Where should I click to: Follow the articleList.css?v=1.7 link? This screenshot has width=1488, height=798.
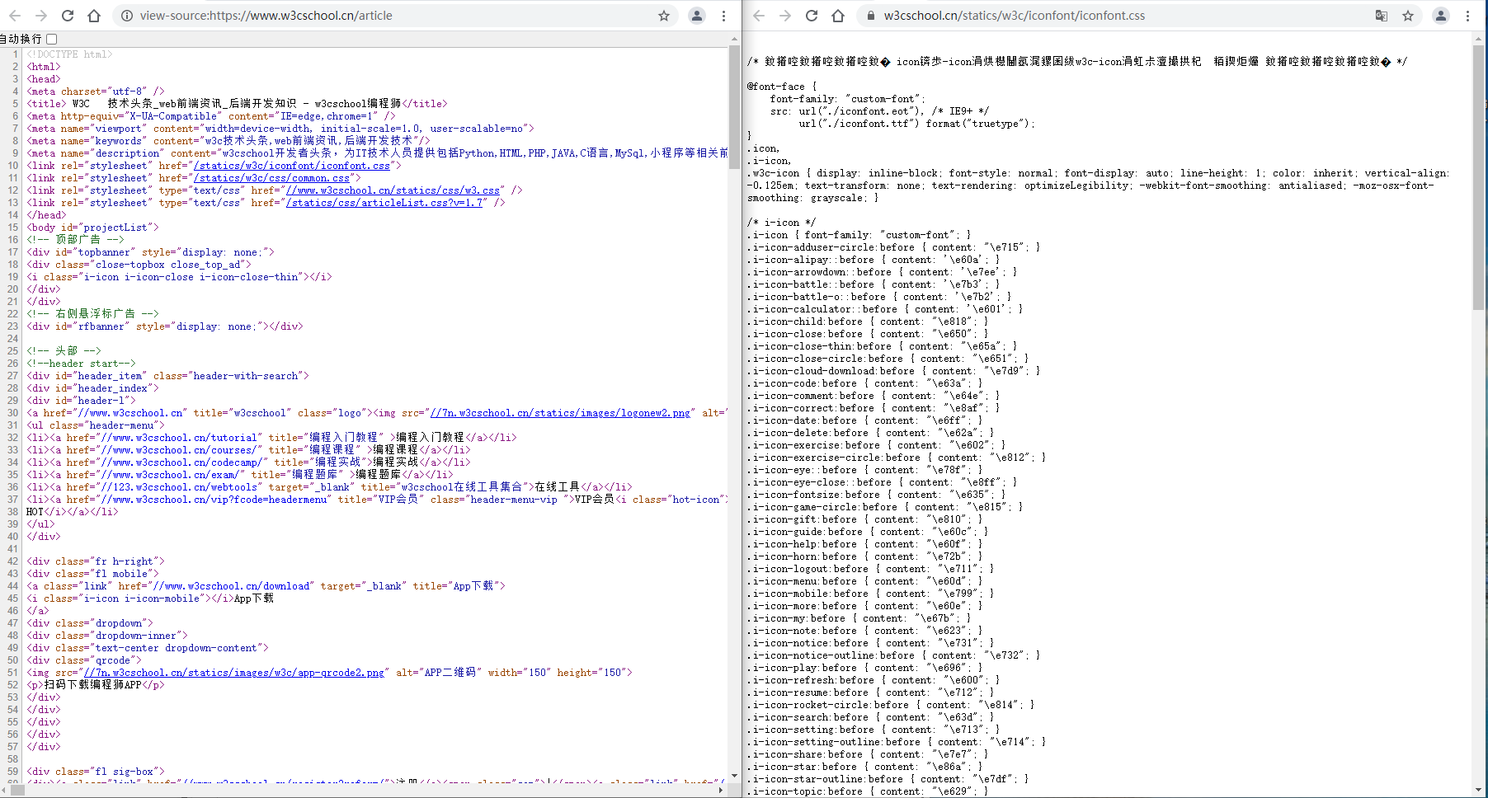coord(386,203)
